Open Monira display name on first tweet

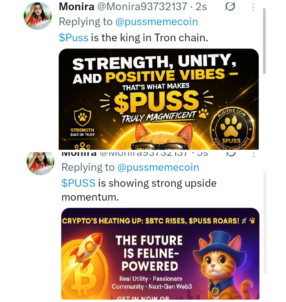click(x=76, y=7)
